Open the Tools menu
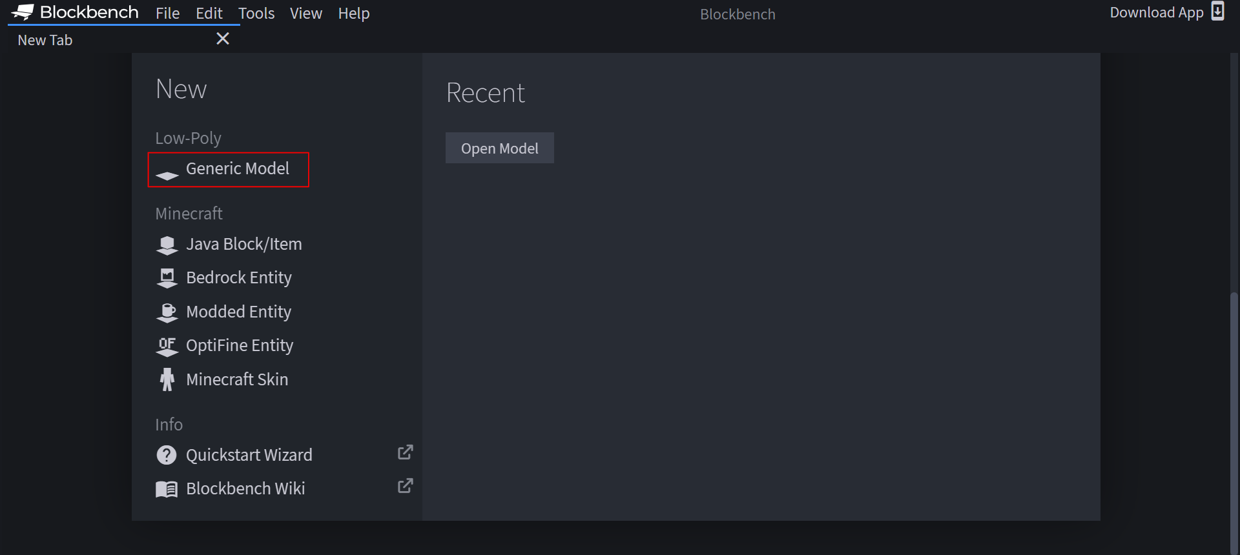This screenshot has width=1240, height=555. point(256,13)
